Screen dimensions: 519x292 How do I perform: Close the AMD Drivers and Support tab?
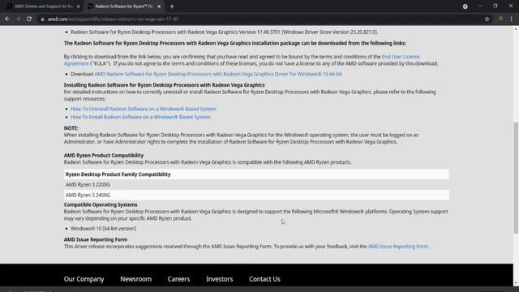[79, 6]
